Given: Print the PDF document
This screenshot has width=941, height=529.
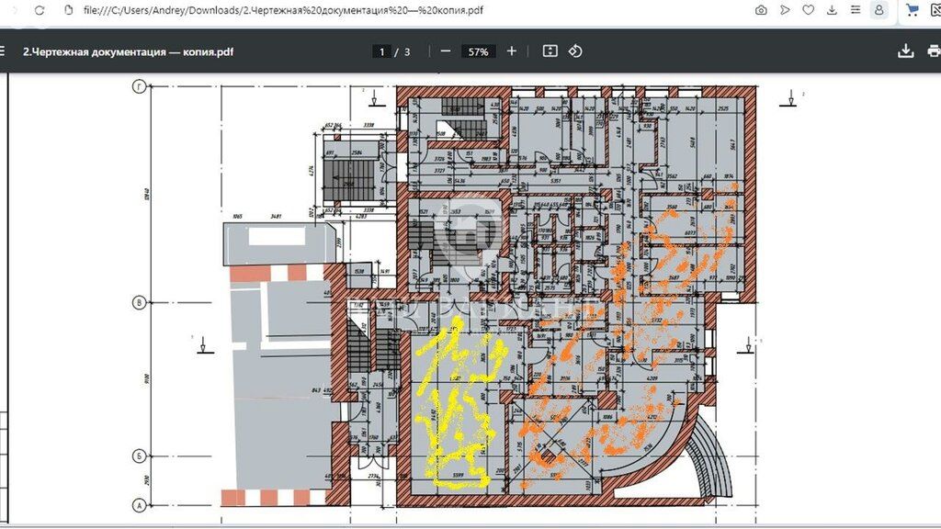Looking at the screenshot, I should (x=933, y=51).
